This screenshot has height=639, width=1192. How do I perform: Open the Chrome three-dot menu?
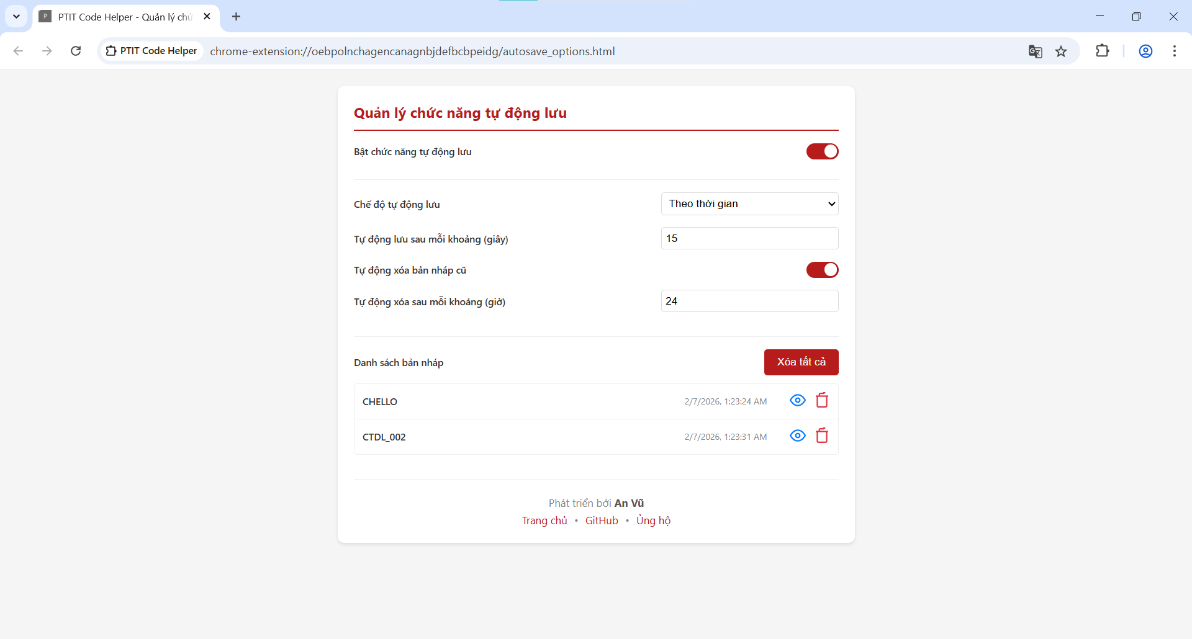pyautogui.click(x=1174, y=51)
